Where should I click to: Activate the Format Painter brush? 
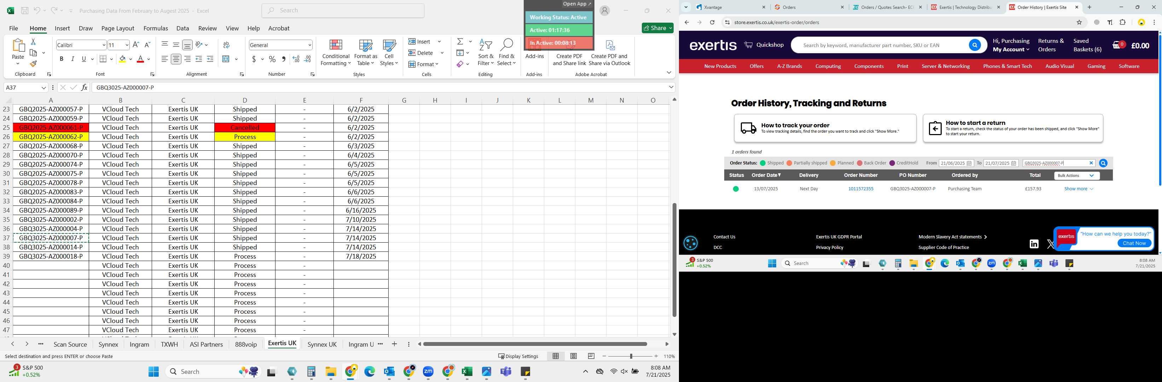click(x=33, y=64)
